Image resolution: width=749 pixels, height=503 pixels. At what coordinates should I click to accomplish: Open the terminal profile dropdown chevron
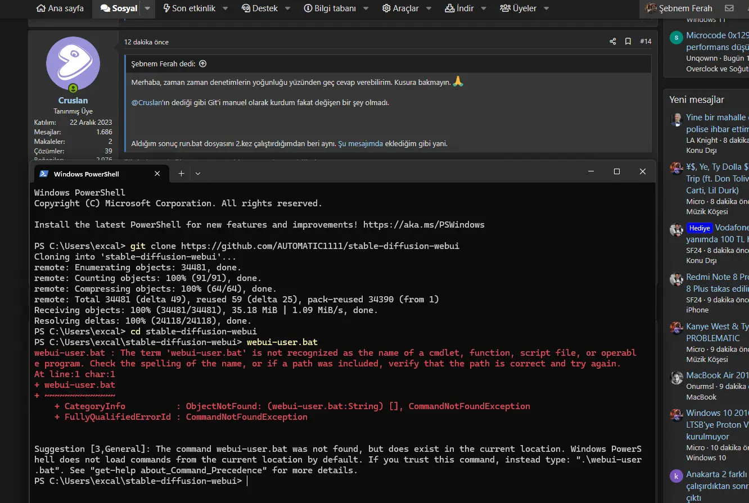point(197,174)
